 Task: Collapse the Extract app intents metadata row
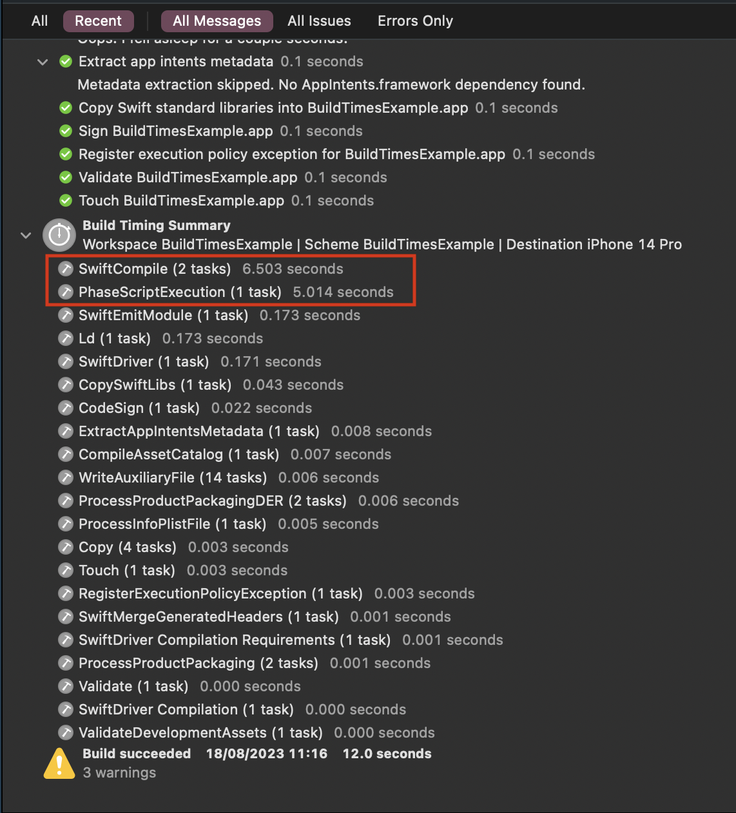pos(43,62)
